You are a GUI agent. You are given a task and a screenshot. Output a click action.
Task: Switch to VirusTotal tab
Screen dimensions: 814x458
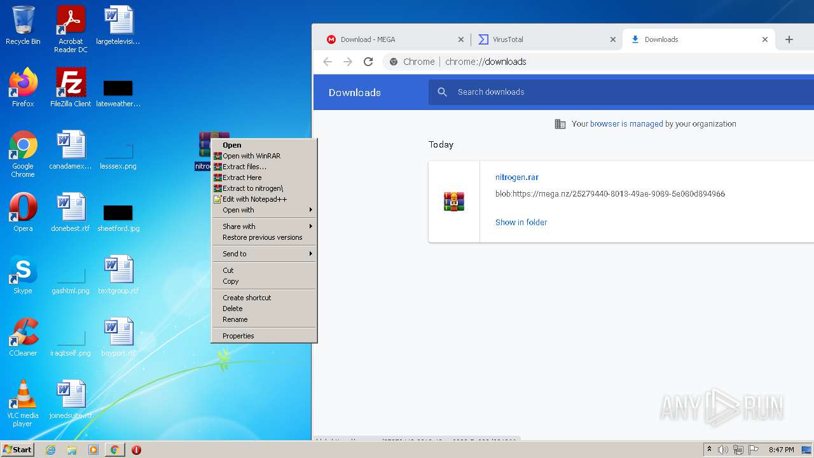pyautogui.click(x=547, y=39)
